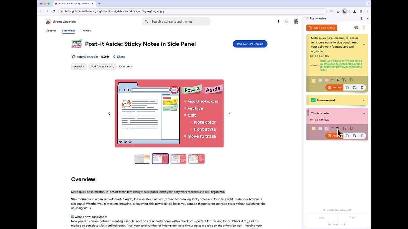This screenshot has width=408, height=229.
Task: Select yellow color swatch on pink note
Action: tap(314, 128)
